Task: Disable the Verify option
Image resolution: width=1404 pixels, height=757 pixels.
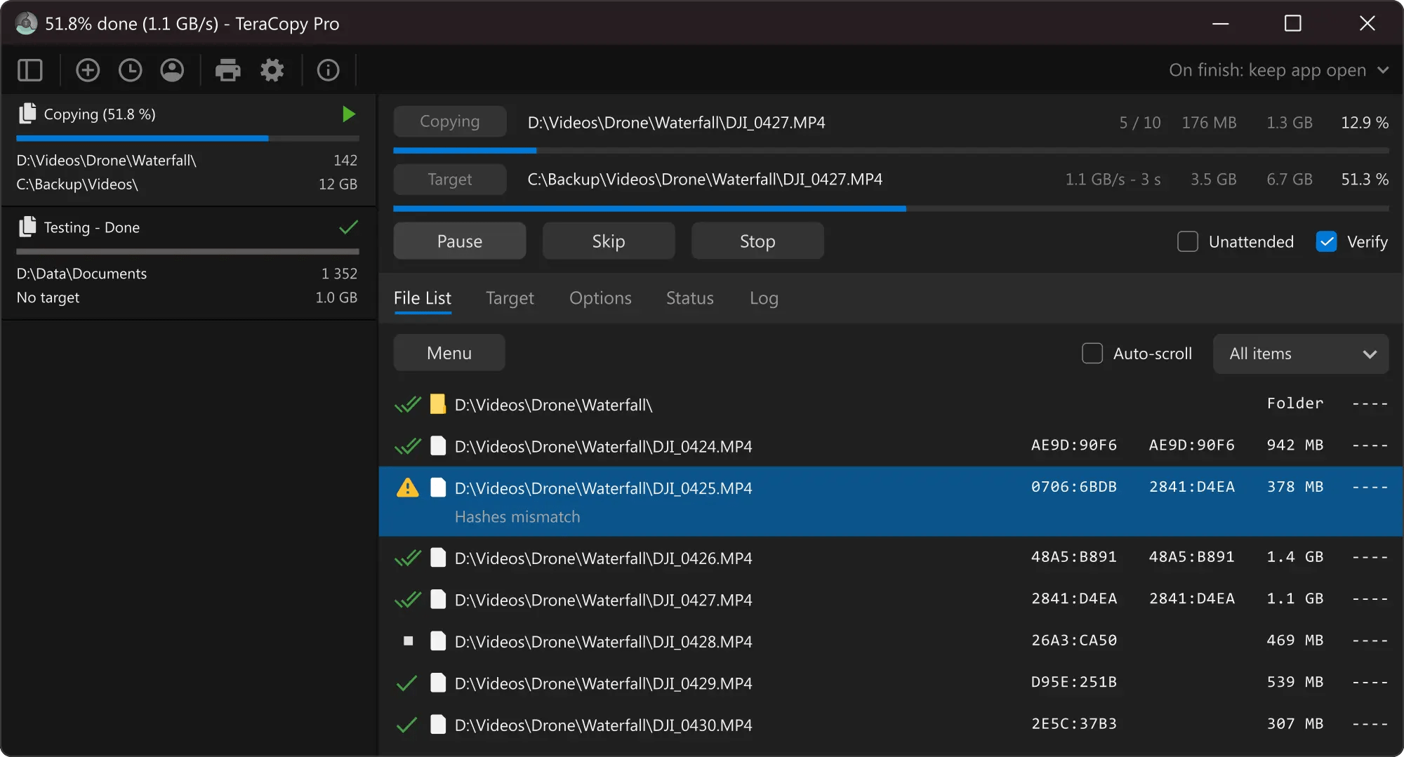Action: point(1326,241)
